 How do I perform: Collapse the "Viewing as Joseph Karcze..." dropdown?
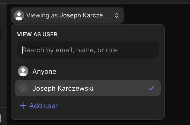point(67,15)
